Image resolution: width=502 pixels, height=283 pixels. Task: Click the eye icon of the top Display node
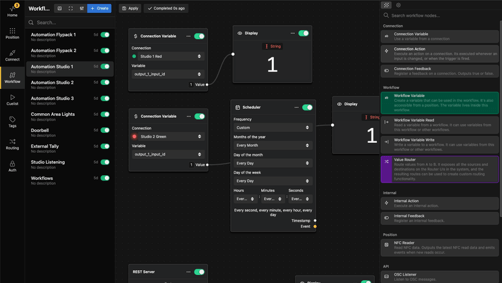point(240,33)
